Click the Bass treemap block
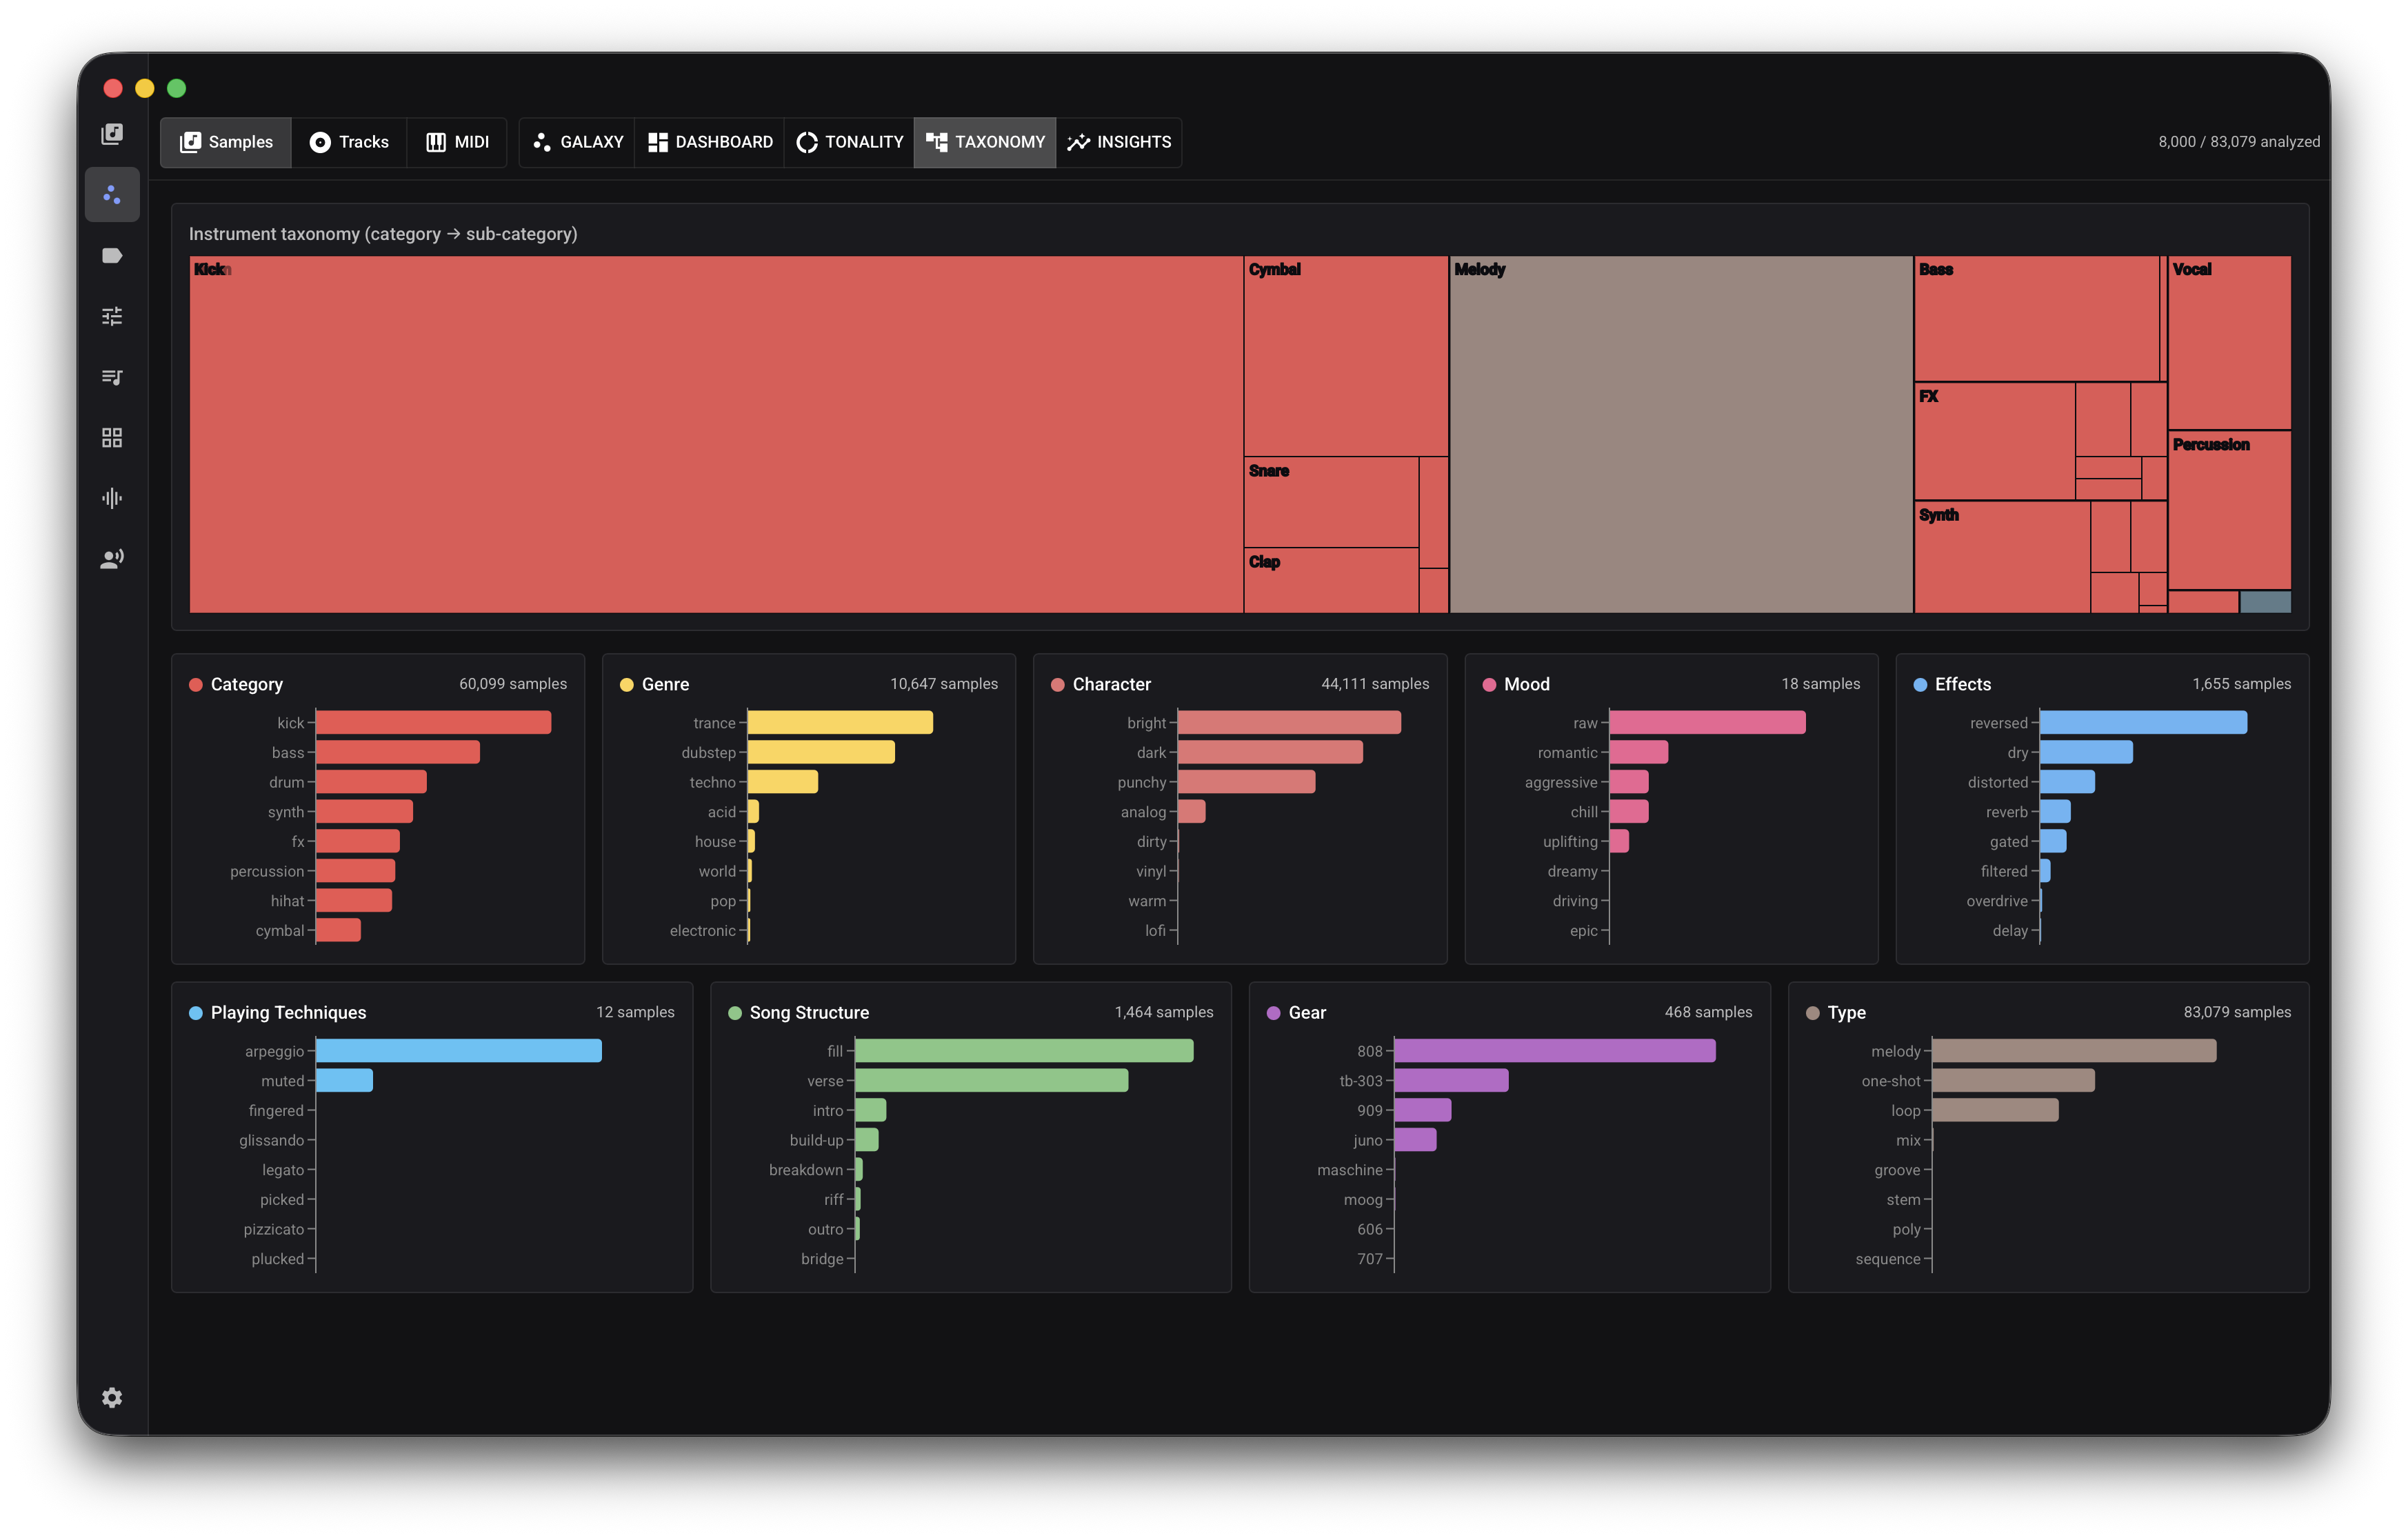This screenshot has height=1538, width=2408. (2037, 318)
